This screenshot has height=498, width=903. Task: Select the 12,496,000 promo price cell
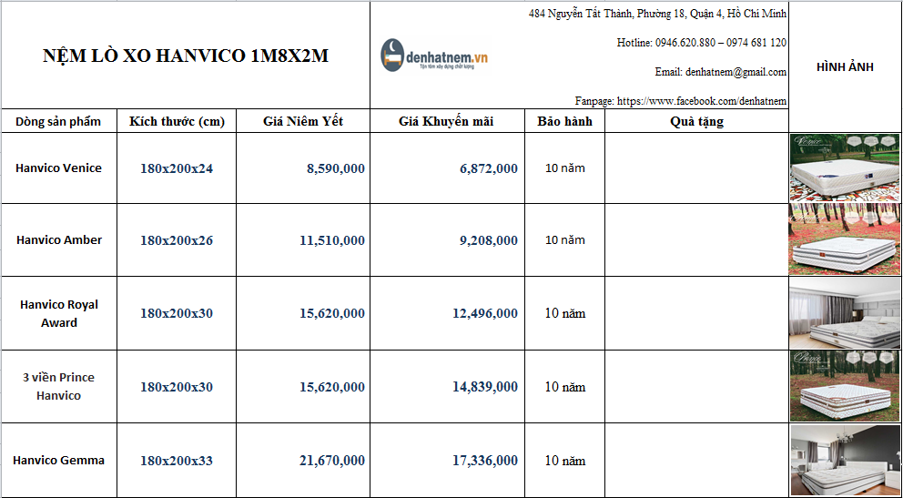(x=447, y=313)
